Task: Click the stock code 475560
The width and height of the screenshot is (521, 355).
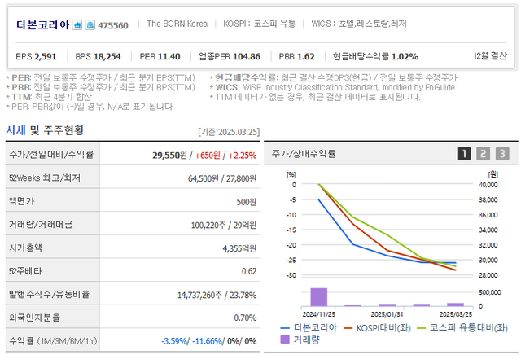Action: click(113, 25)
